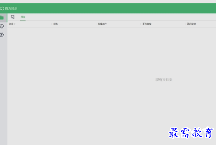Image resolution: width=216 pixels, height=145 pixels.
Task: Click the 状态 column header
Action: coord(56,24)
